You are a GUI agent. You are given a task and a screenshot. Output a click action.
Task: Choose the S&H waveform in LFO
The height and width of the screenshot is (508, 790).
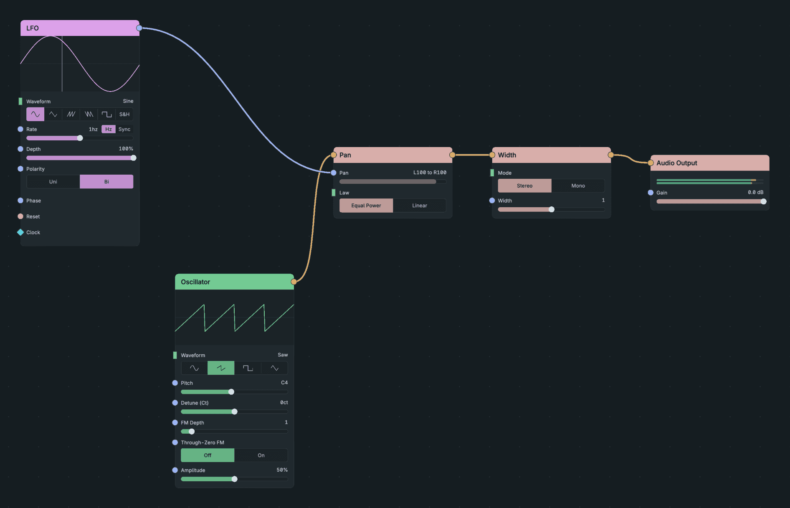click(124, 114)
